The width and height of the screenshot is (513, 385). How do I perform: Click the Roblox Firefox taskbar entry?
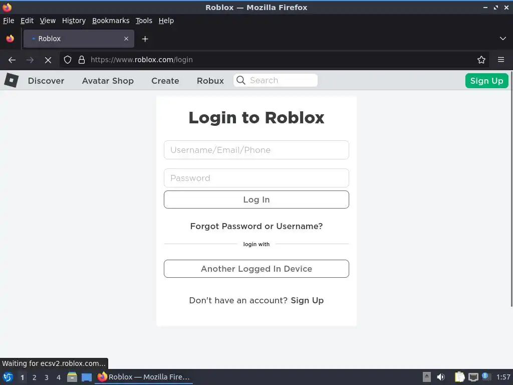point(144,377)
